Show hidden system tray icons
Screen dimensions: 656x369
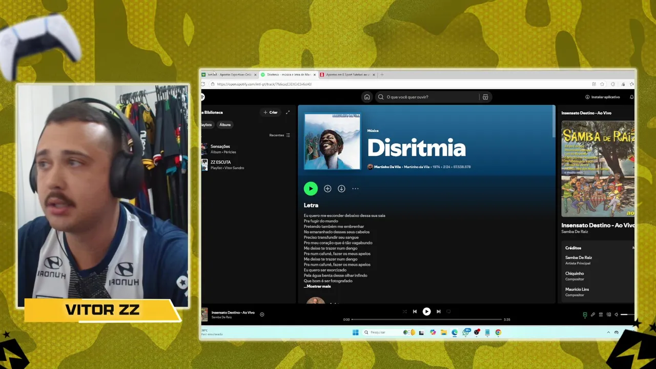[x=608, y=332]
